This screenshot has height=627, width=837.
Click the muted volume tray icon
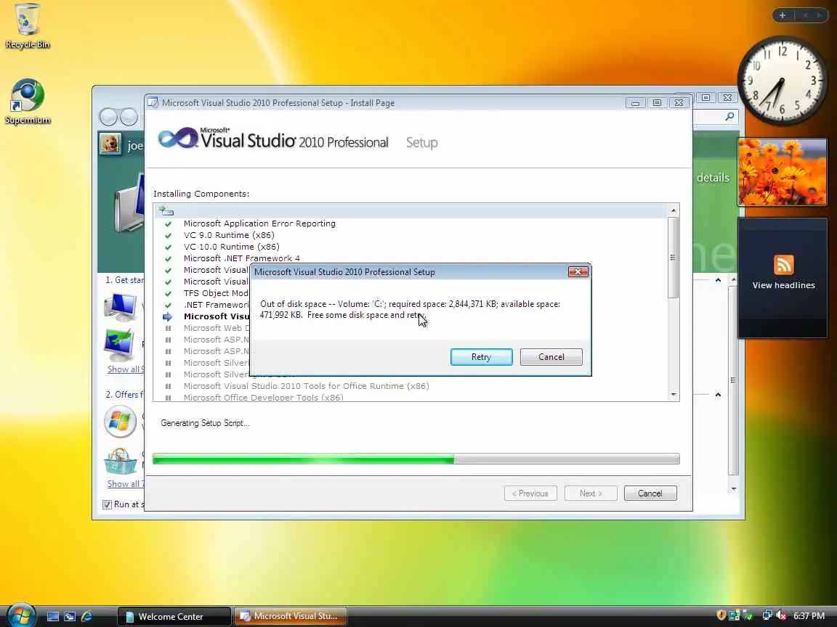click(x=781, y=615)
